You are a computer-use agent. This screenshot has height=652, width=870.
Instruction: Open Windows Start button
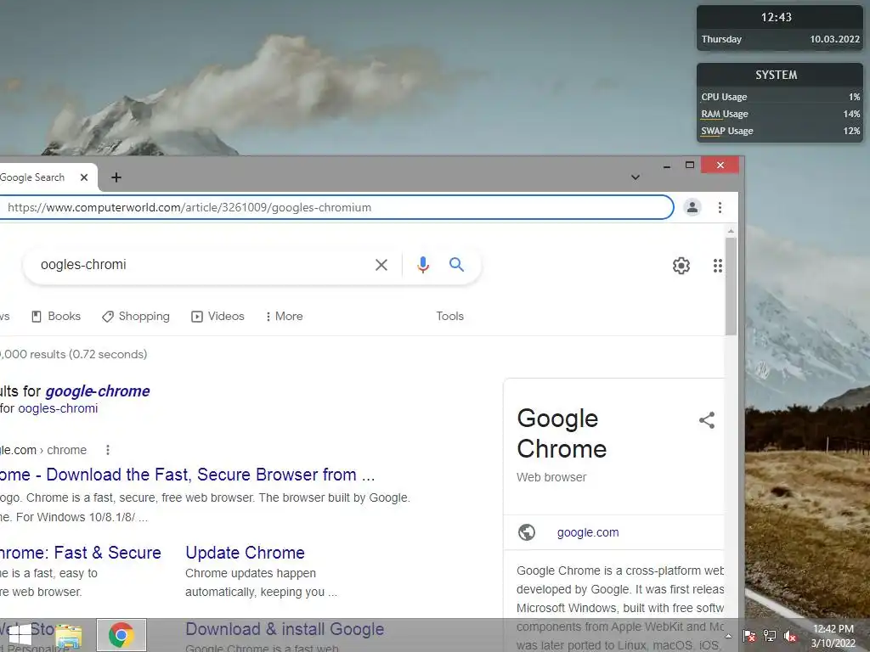(x=20, y=635)
